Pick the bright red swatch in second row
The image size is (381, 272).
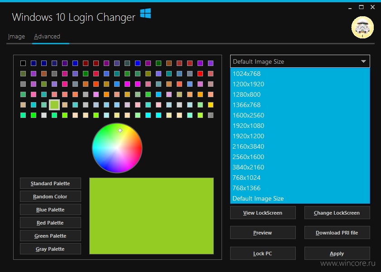tap(200, 74)
